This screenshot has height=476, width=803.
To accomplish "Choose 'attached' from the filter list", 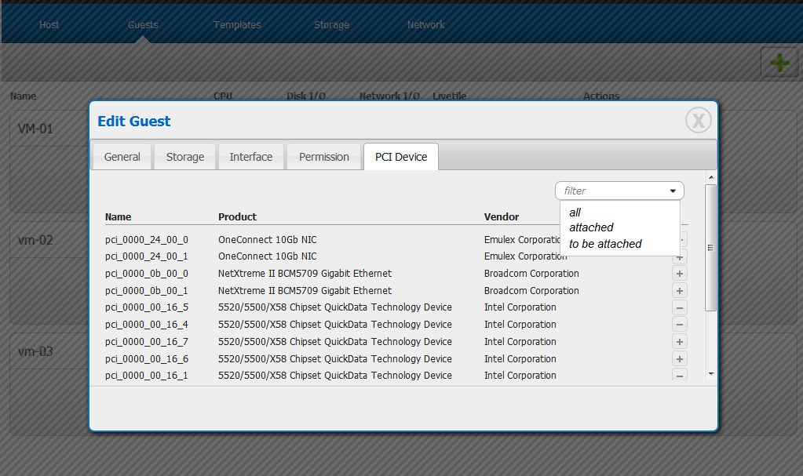I will (x=591, y=227).
